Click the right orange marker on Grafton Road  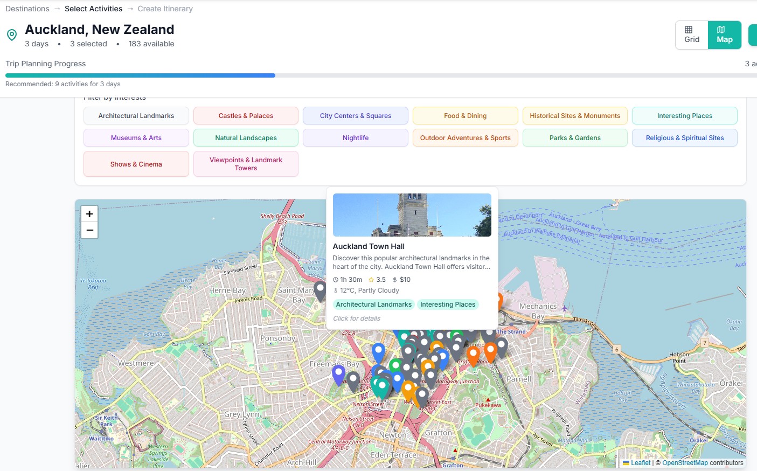(x=490, y=352)
